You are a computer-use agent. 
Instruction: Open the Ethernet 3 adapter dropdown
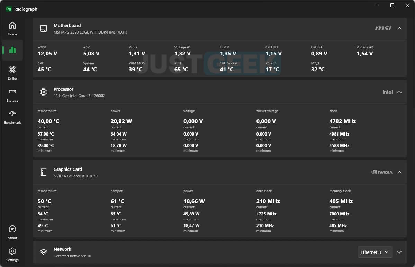pos(375,252)
